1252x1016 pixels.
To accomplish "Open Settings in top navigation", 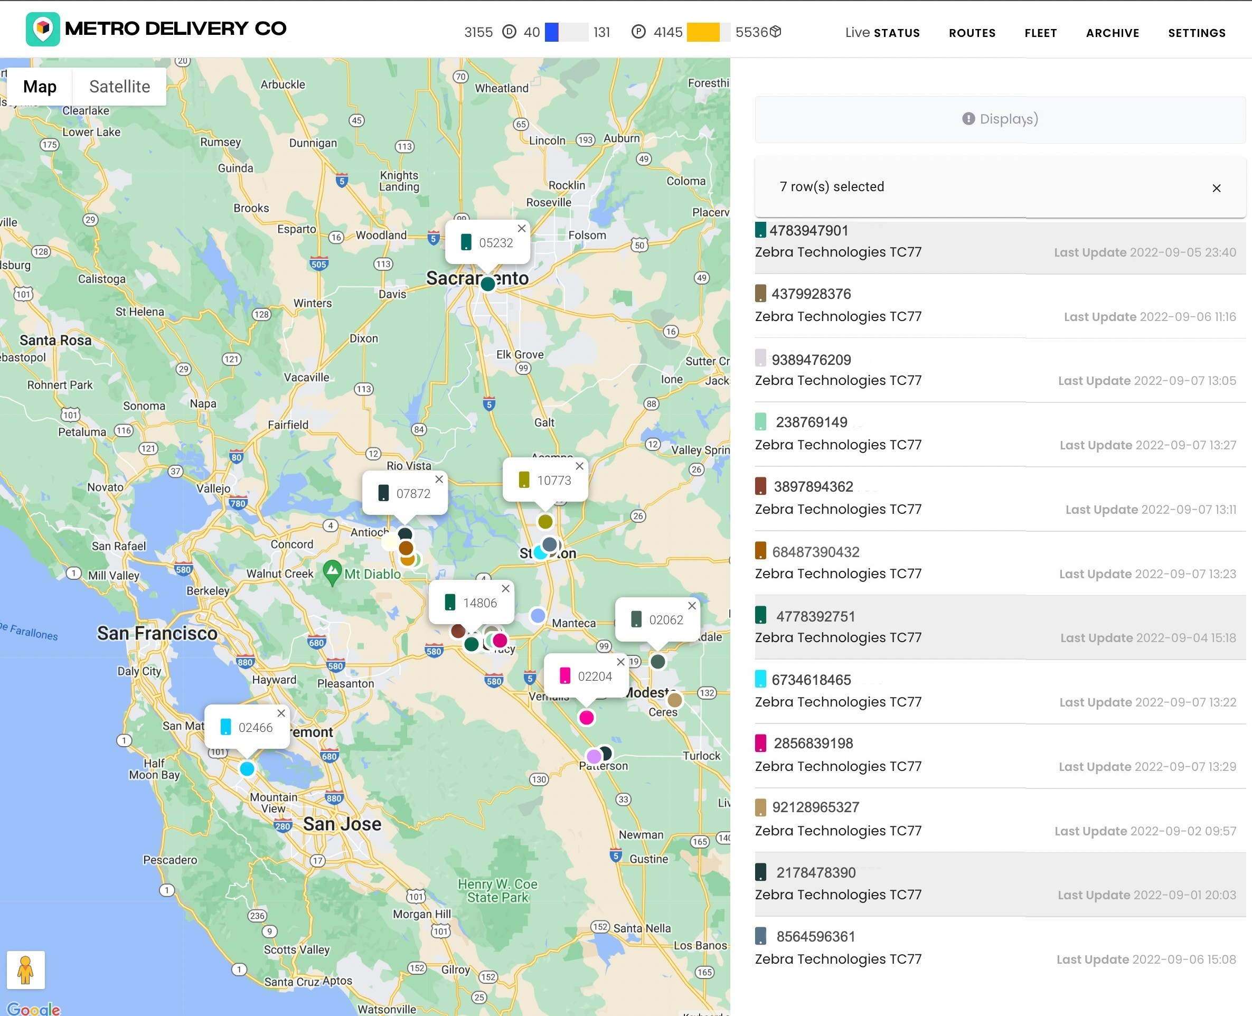I will tap(1197, 33).
